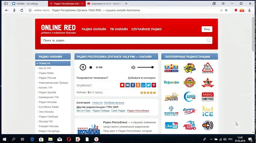Share via the Odnoklassniki icon
256x143 pixels.
tap(138, 85)
